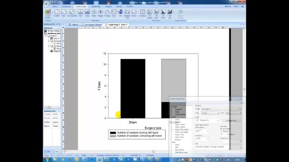Select Minor Ticks in Graph Properties
This screenshot has height=162, width=289.
[x=179, y=137]
